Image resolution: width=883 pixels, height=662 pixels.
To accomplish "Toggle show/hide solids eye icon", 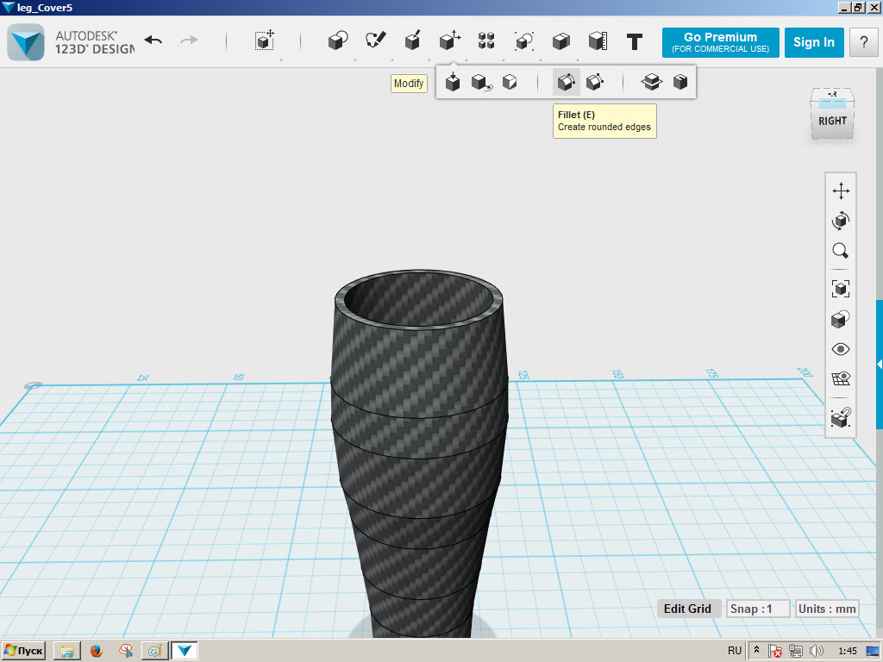I will pyautogui.click(x=841, y=349).
